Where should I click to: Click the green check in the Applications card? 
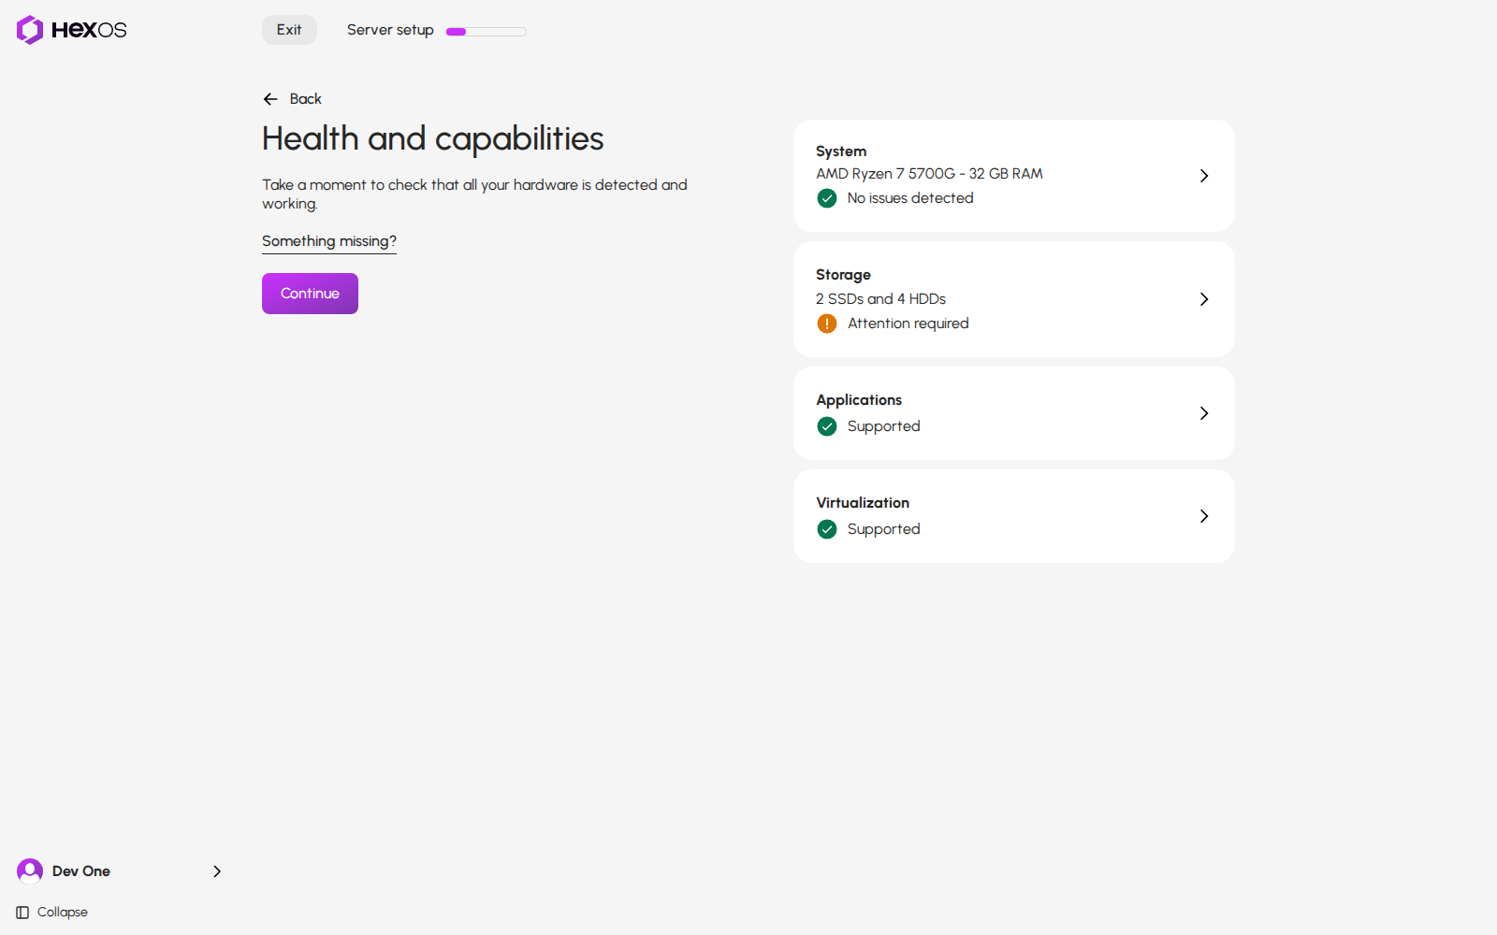click(827, 426)
